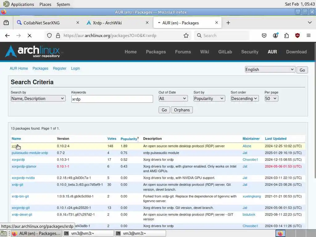This screenshot has width=316, height=237.
Task: Open the Download navigation link
Action: pyautogui.click(x=297, y=52)
